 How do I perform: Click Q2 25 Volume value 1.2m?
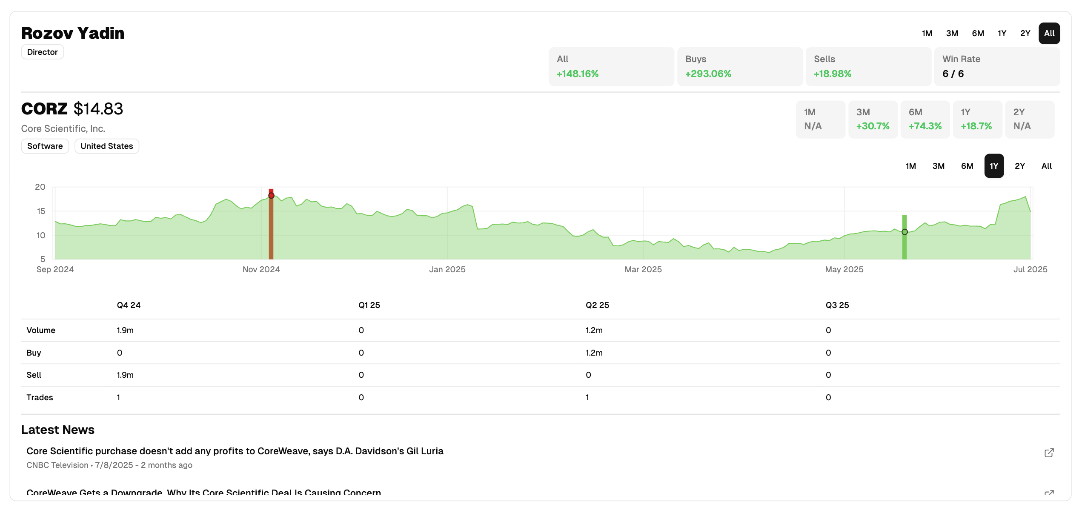pos(594,330)
